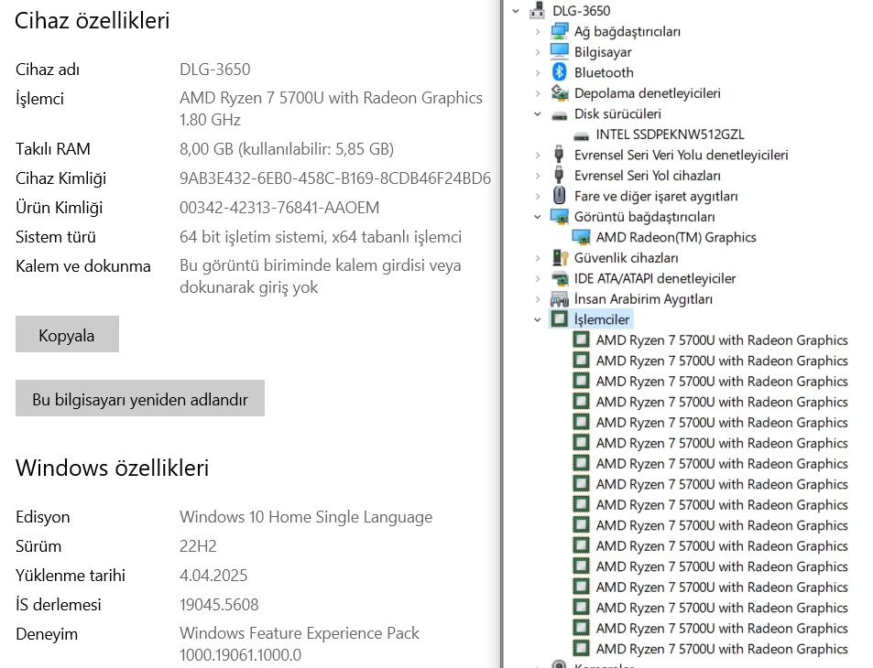Click the DLG-3650 computer root icon
Image resolution: width=873 pixels, height=668 pixels.
pyautogui.click(x=538, y=11)
